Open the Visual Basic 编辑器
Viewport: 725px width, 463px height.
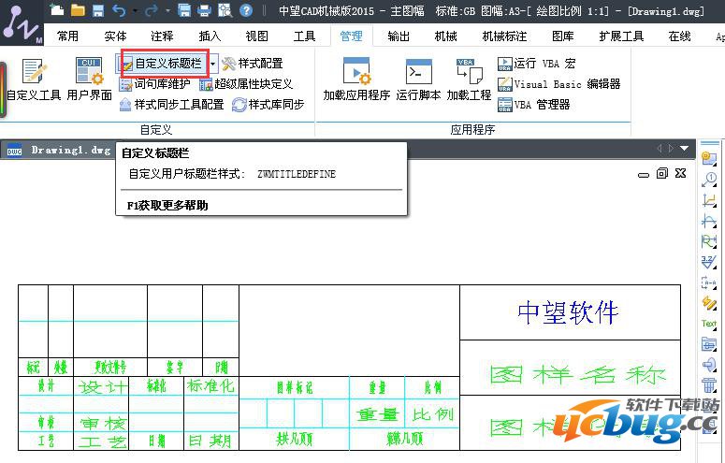559,84
